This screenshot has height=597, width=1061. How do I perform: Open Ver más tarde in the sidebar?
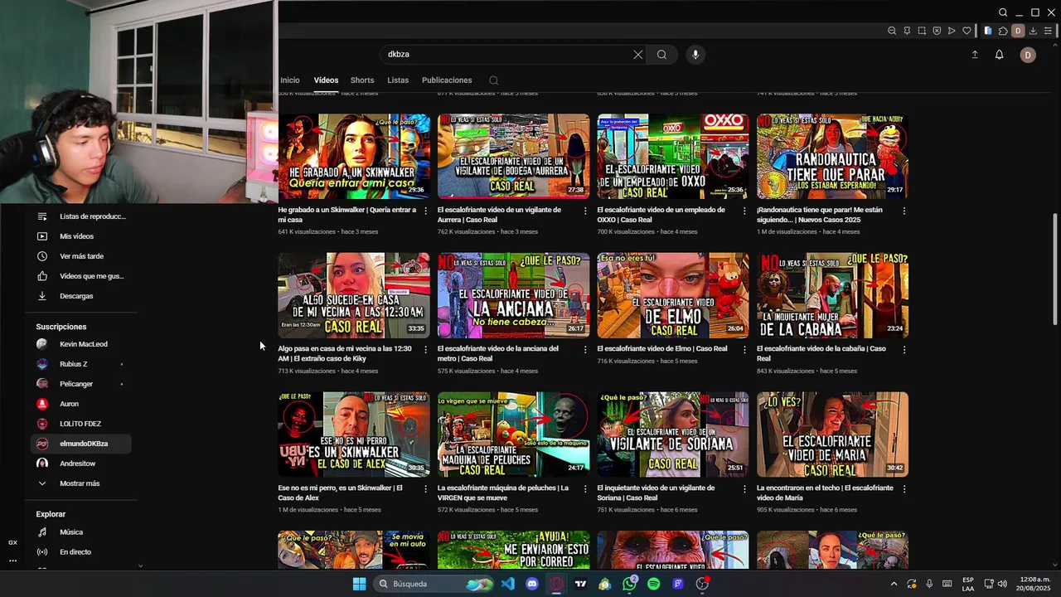(x=83, y=256)
